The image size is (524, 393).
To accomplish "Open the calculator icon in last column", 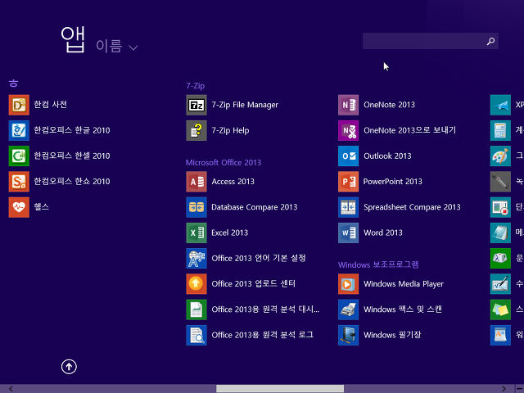I will [x=500, y=130].
